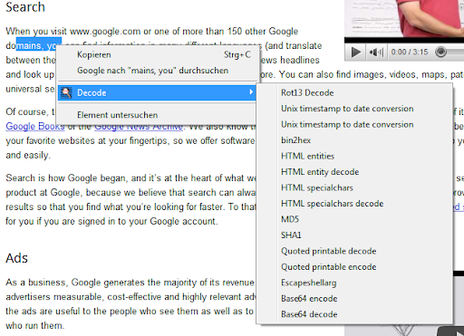464x336 pixels.
Task: Select HTML entities option
Action: (x=354, y=156)
